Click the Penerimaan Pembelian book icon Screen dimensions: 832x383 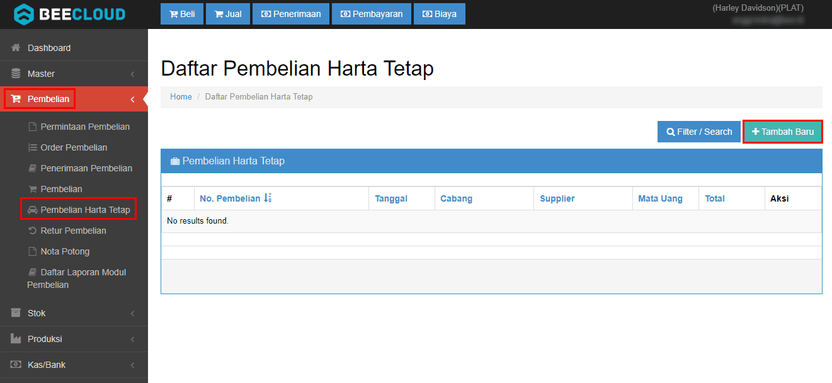pos(33,168)
